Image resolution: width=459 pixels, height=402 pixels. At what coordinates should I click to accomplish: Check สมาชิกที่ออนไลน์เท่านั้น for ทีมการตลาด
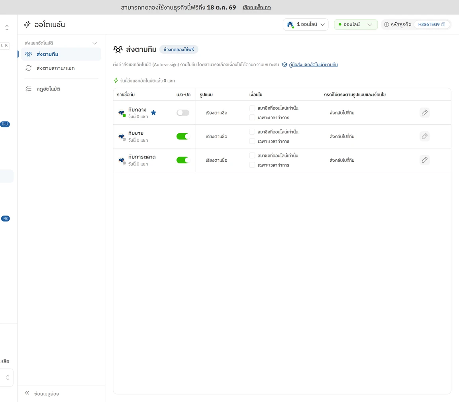pyautogui.click(x=252, y=155)
